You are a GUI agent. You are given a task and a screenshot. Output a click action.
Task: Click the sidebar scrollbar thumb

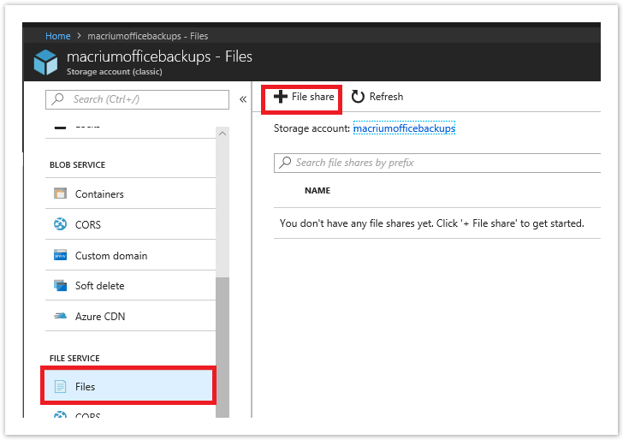coord(222,347)
